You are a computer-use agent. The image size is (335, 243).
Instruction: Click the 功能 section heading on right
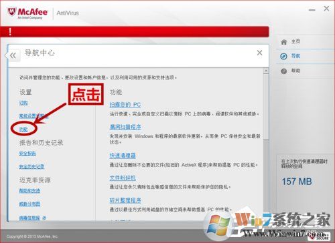coord(116,92)
